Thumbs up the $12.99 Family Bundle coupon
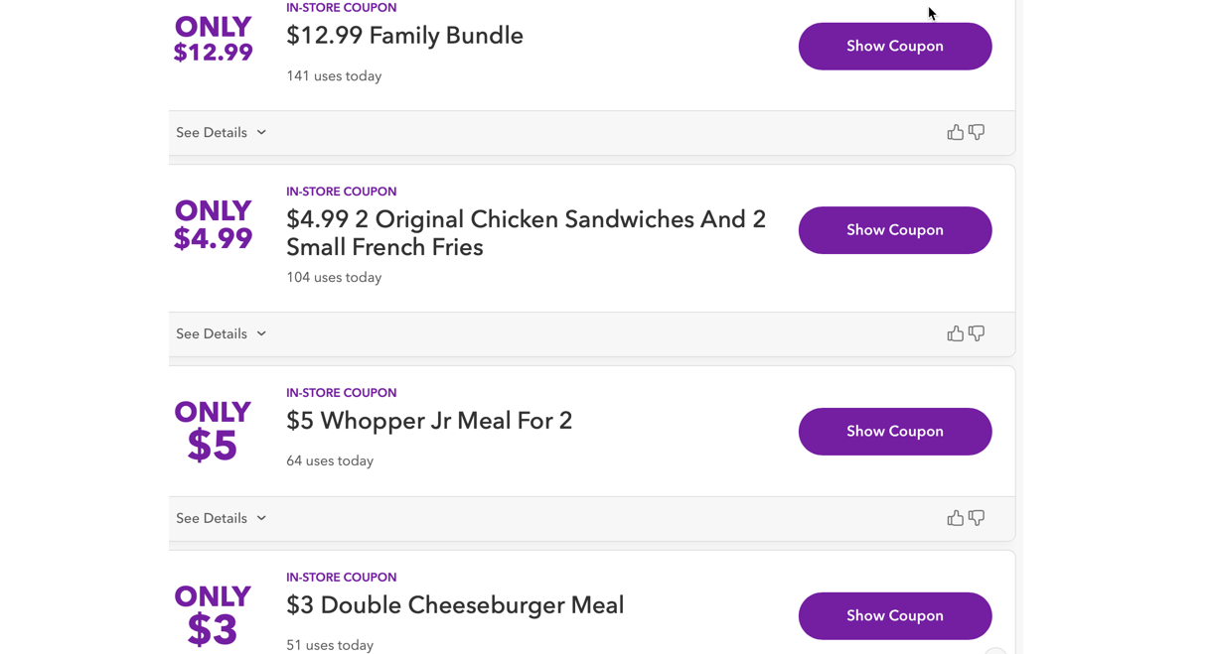The height and width of the screenshot is (654, 1213). pyautogui.click(x=955, y=132)
